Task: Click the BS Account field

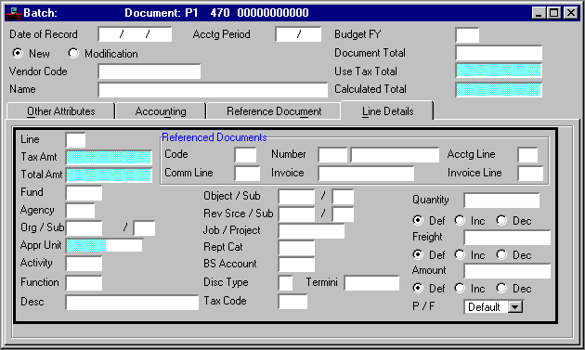Action: tap(296, 265)
